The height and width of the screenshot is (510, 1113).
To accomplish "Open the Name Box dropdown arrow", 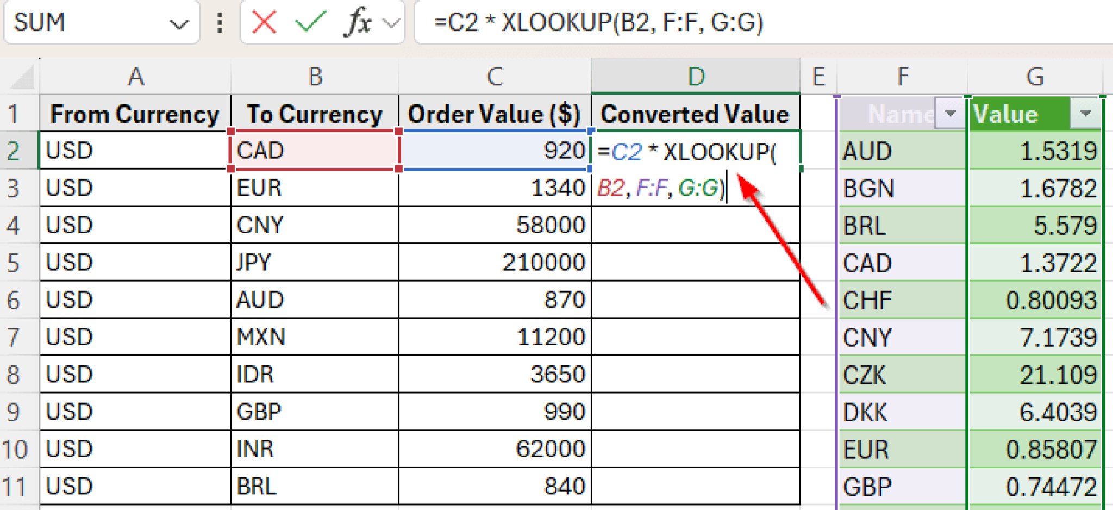I will pyautogui.click(x=179, y=23).
